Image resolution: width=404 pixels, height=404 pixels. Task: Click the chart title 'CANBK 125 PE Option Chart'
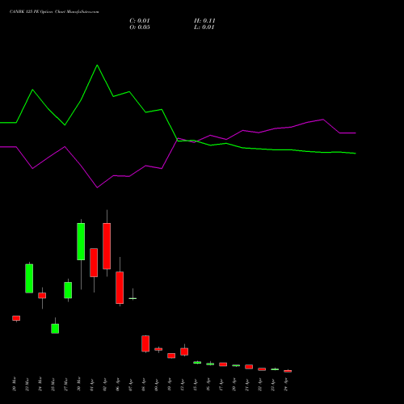pos(37,12)
